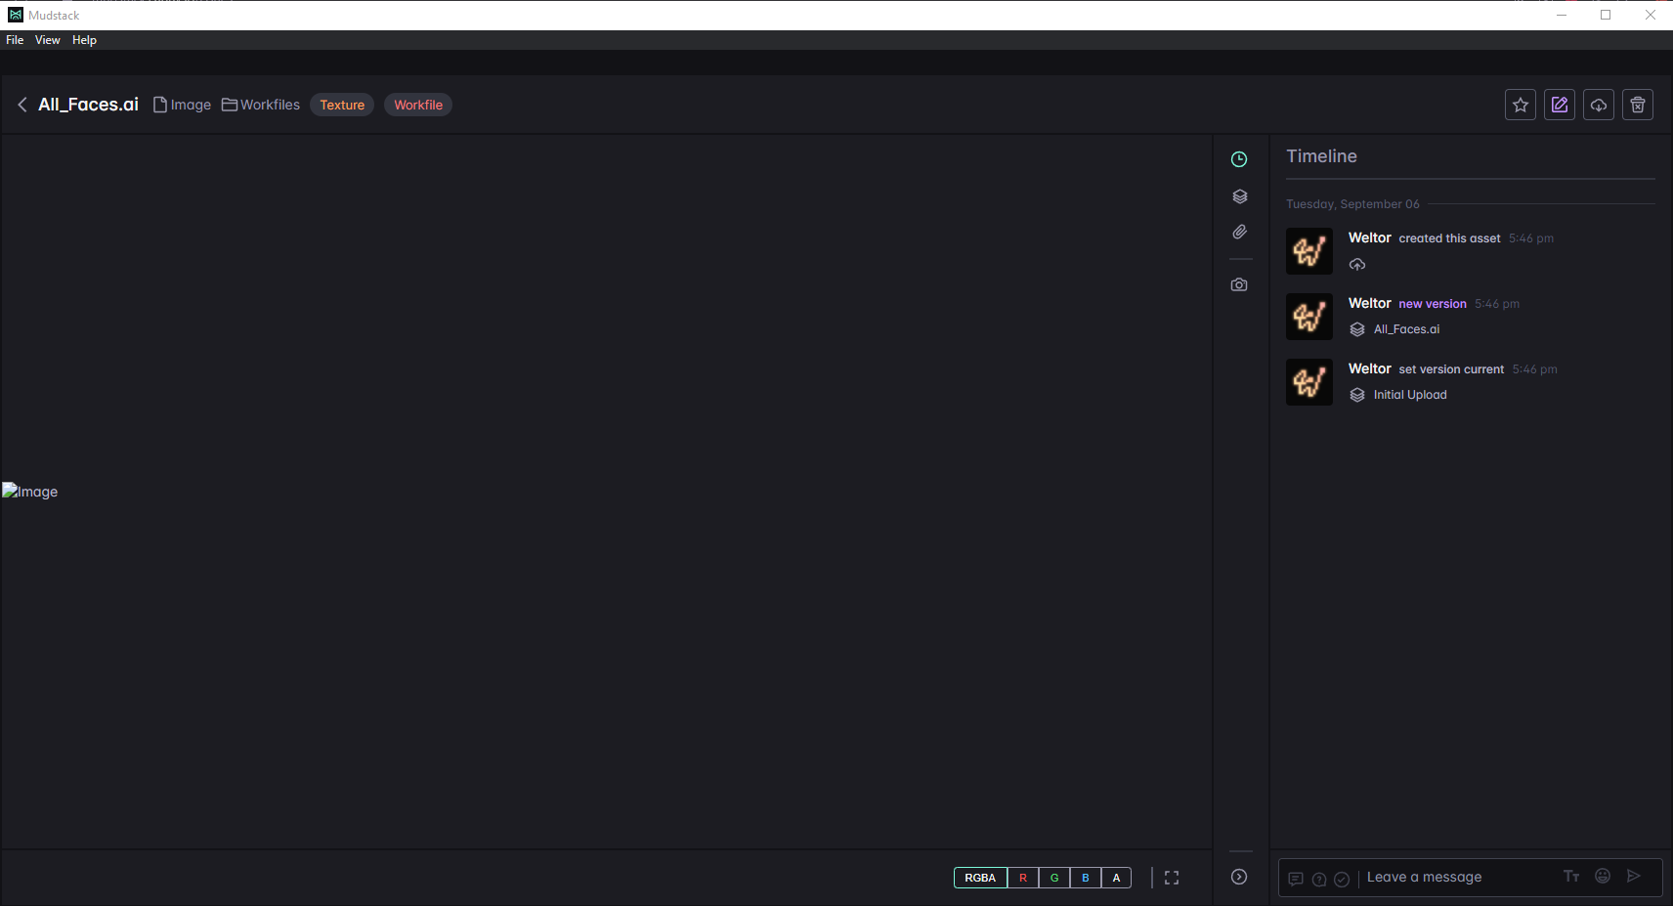The image size is (1673, 906).
Task: Open All_Faces.ai version entry in timeline
Action: coord(1406,329)
